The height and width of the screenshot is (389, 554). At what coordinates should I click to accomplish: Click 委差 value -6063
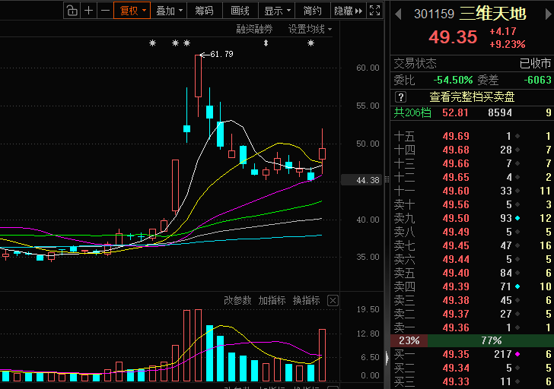(x=537, y=80)
